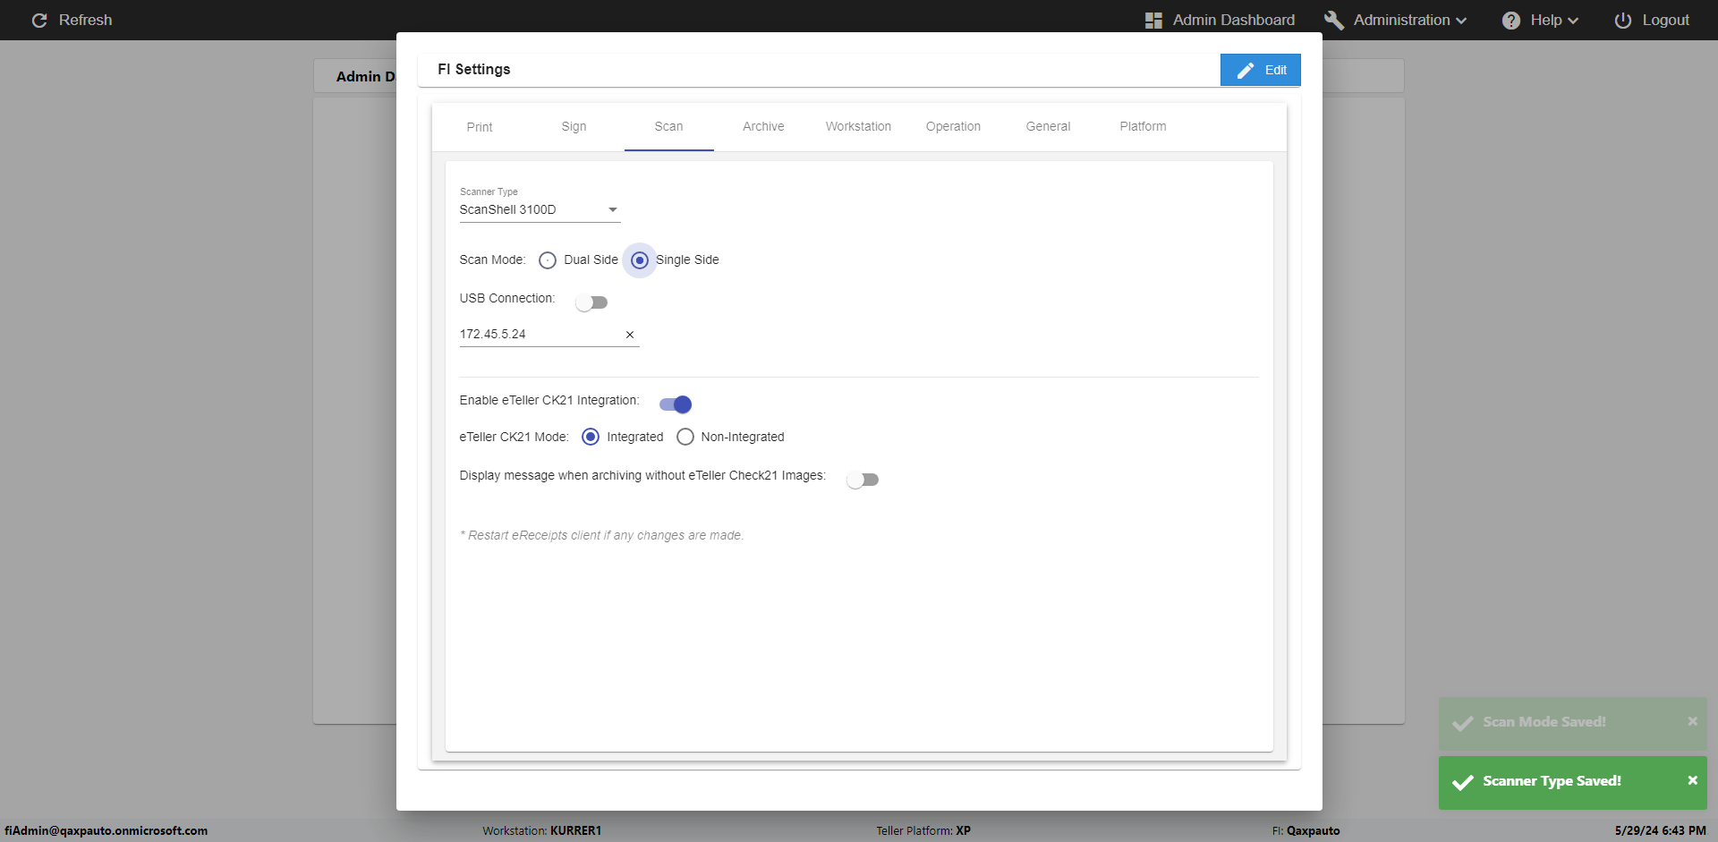This screenshot has height=842, width=1718.
Task: Dismiss the Scanner Type Saved notification
Action: 1692,780
